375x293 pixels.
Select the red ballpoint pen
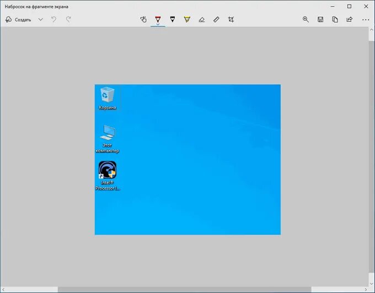pyautogui.click(x=158, y=19)
